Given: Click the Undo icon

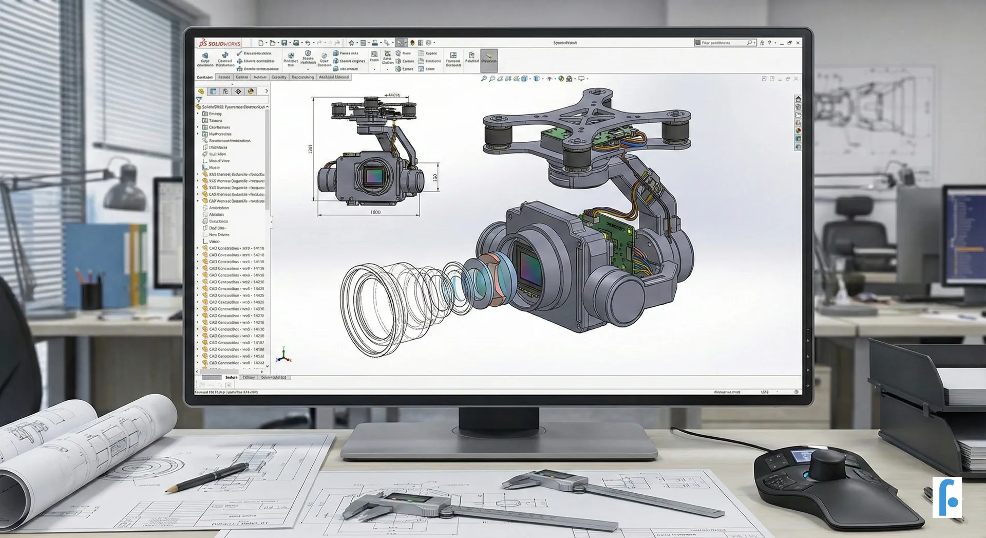Looking at the screenshot, I should coord(309,44).
